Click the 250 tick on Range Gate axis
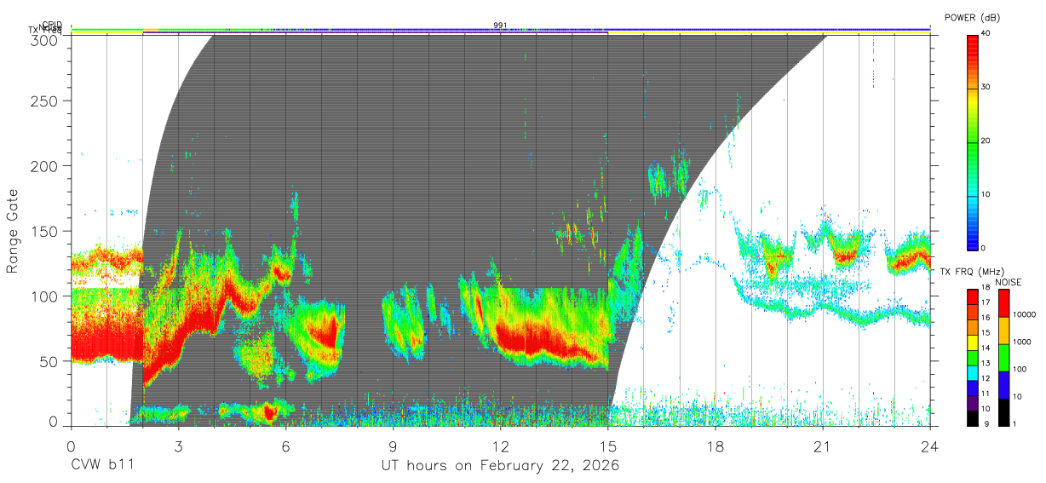Image resolution: width=1046 pixels, height=483 pixels. point(45,101)
